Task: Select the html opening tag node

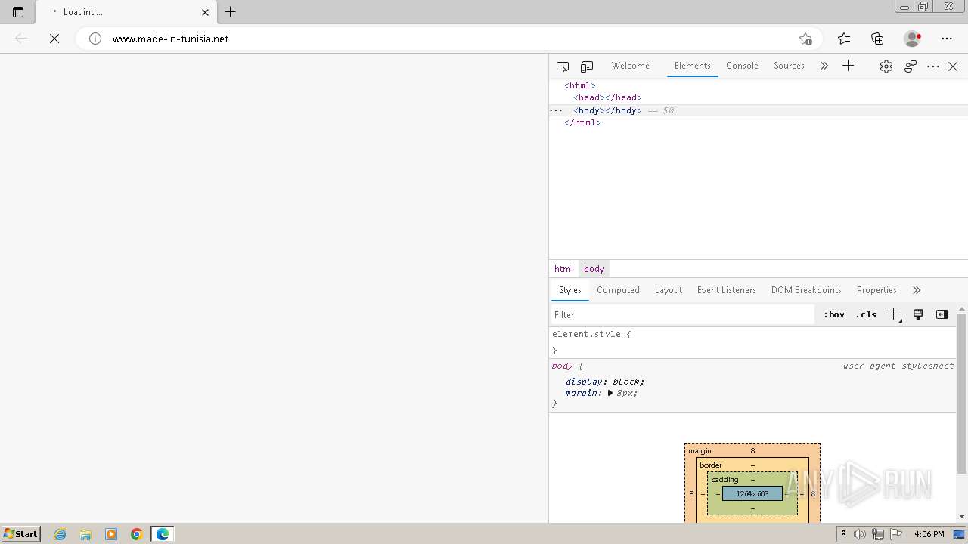Action: click(x=580, y=85)
